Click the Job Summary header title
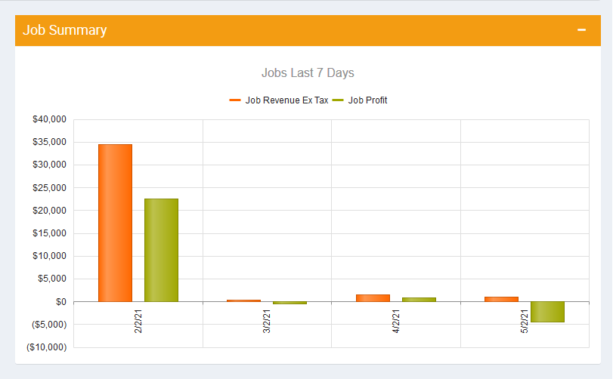 pyautogui.click(x=65, y=30)
